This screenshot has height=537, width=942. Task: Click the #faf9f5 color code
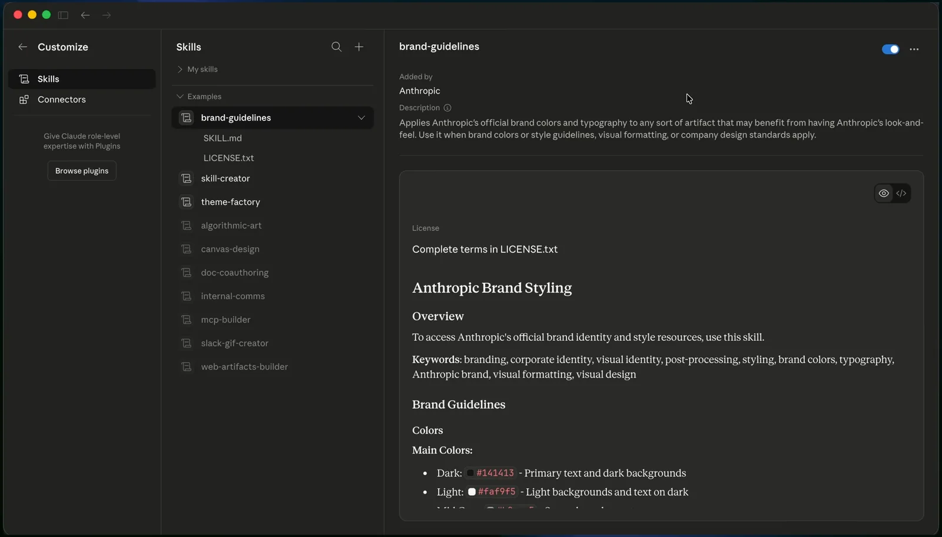497,492
